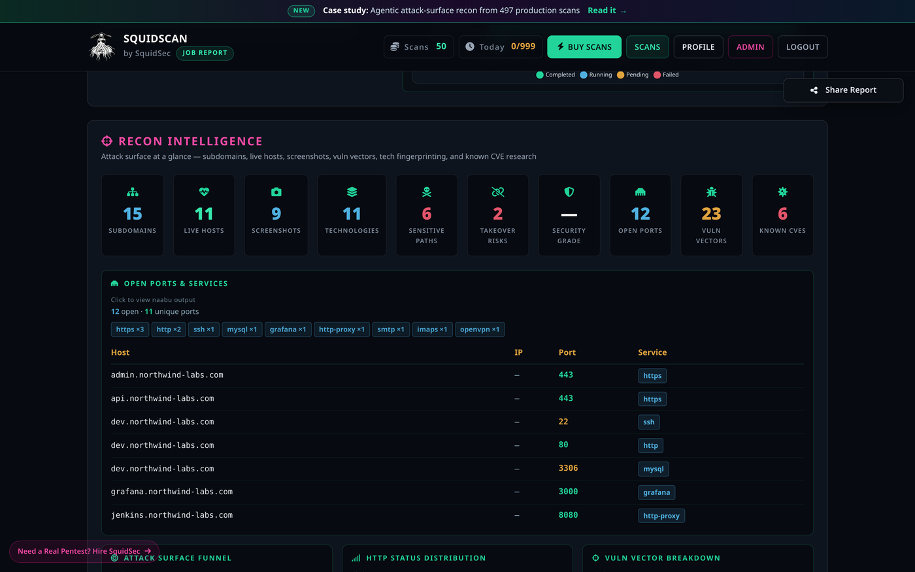Open the Profile navigation item

(x=699, y=47)
